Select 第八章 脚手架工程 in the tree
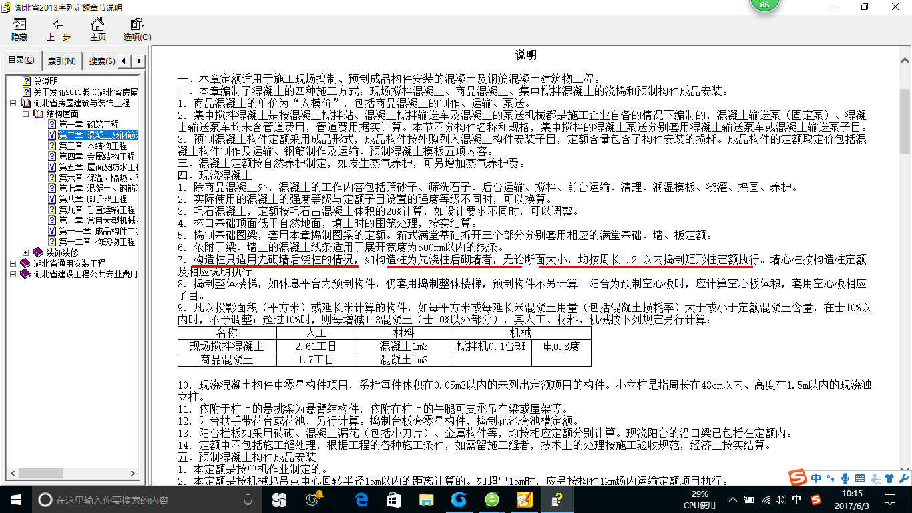Image resolution: width=912 pixels, height=513 pixels. click(93, 199)
